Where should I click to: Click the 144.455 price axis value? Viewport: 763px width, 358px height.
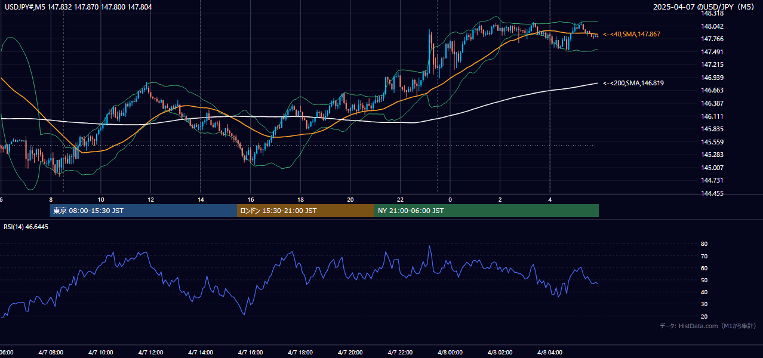pos(712,193)
